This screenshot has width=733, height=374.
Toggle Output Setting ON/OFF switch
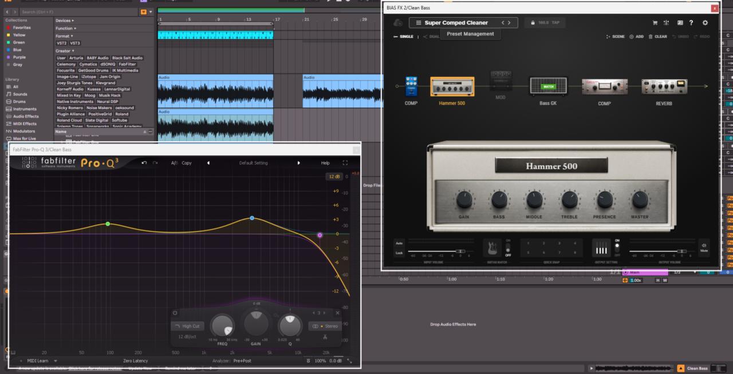[x=617, y=248]
